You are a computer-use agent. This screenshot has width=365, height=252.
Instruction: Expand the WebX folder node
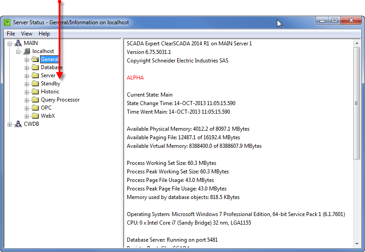27,116
